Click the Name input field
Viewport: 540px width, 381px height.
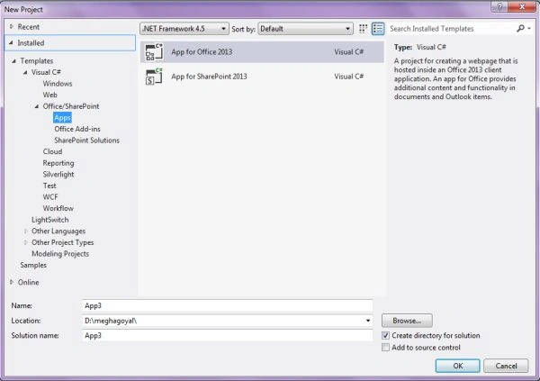228,306
